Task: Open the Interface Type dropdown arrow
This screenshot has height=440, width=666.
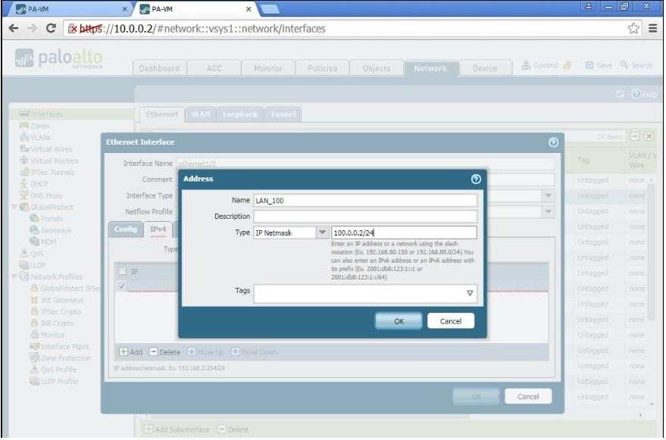Action: tap(548, 195)
